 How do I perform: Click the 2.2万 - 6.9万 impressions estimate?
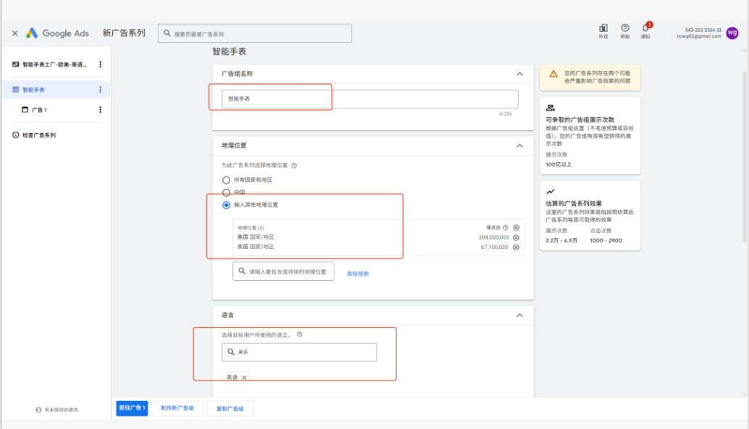[562, 241]
